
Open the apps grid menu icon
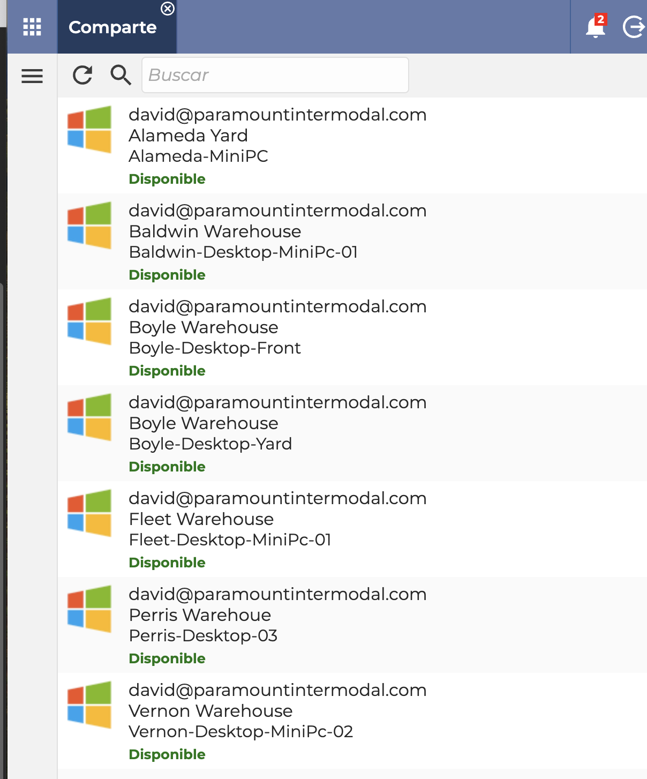(32, 27)
